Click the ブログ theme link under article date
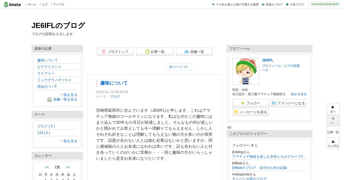The height and width of the screenshot is (180, 344). (115, 97)
